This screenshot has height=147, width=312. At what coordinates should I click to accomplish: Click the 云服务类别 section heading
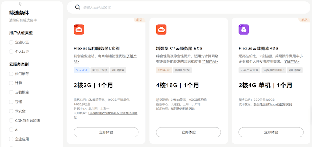[x=19, y=64]
